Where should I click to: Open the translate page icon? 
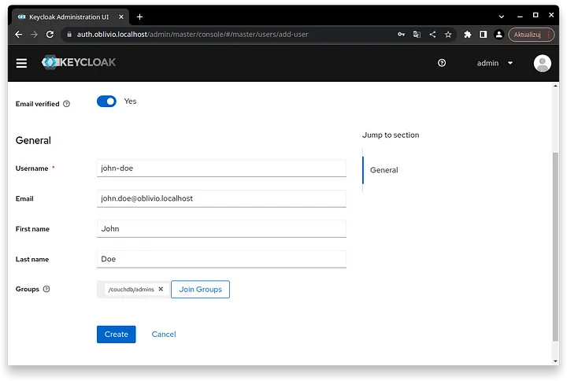tap(417, 35)
